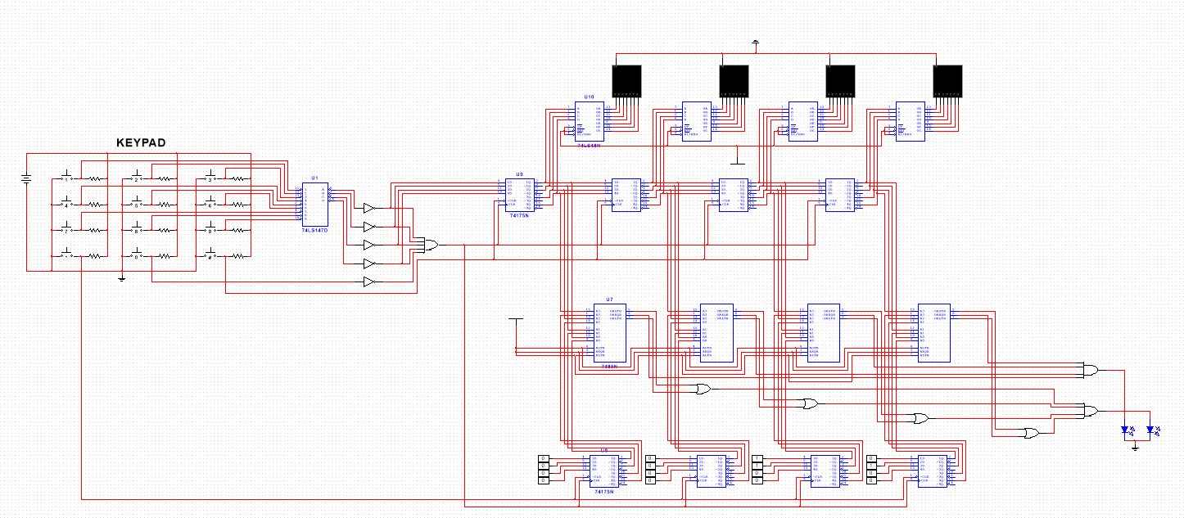
Task: Select the upper AND gate feeding the LEDs
Action: point(1090,370)
